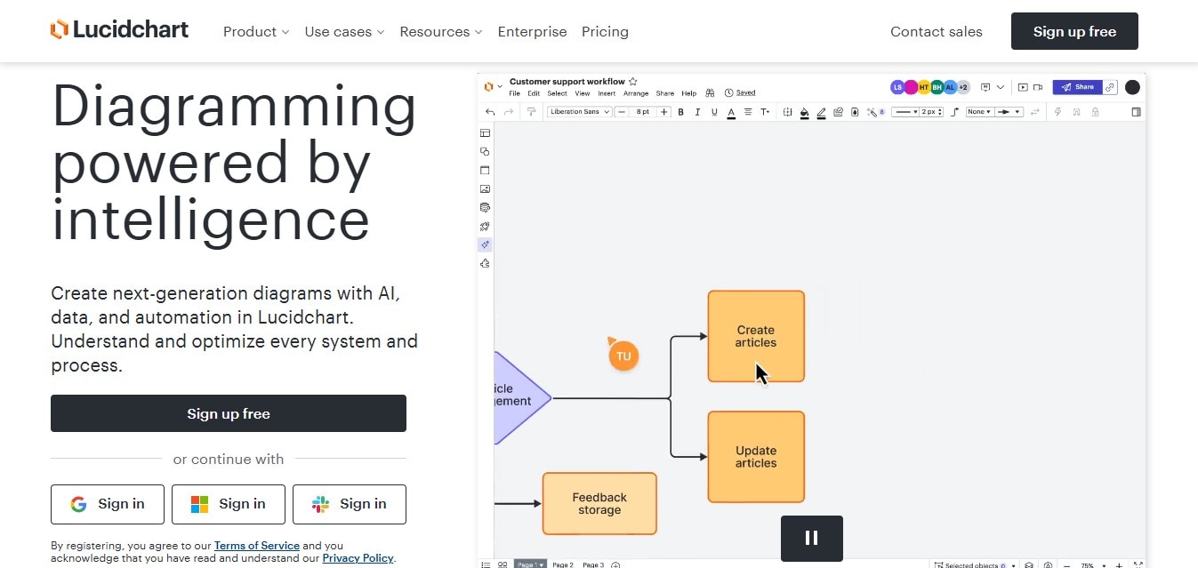The width and height of the screenshot is (1198, 568).
Task: Toggle italic formatting in toolbar
Action: click(697, 112)
